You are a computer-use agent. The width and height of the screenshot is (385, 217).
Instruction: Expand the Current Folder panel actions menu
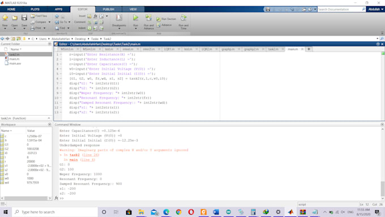[x=50, y=44]
